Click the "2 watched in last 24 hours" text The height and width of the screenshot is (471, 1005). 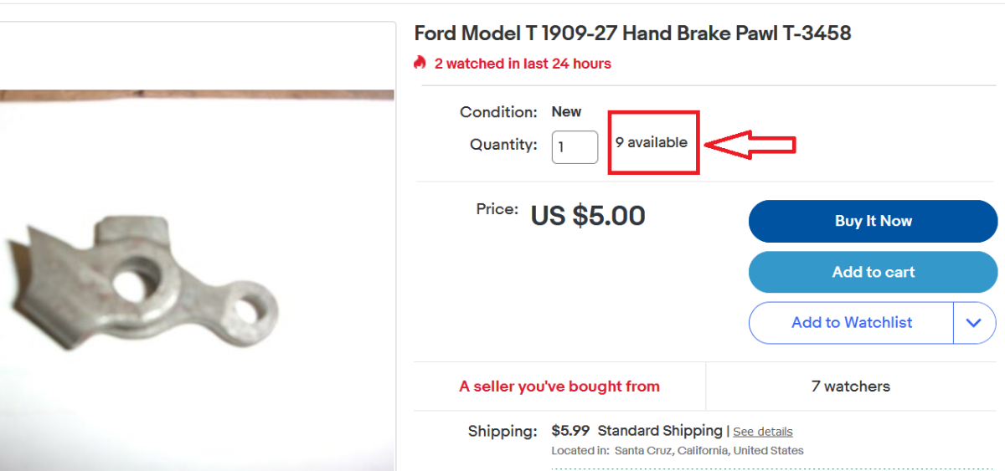tap(523, 64)
